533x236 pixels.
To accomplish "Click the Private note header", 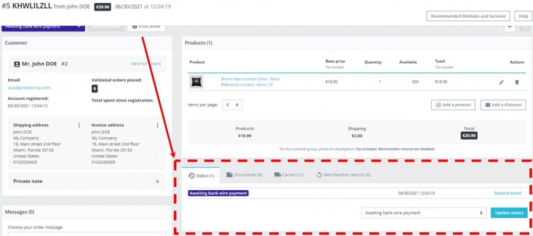I will (x=28, y=181).
